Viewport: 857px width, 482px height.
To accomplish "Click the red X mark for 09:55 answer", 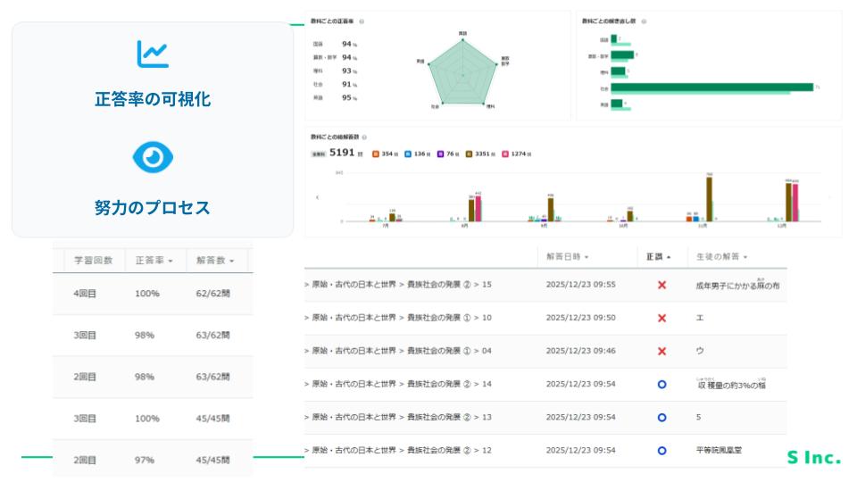I will point(661,285).
